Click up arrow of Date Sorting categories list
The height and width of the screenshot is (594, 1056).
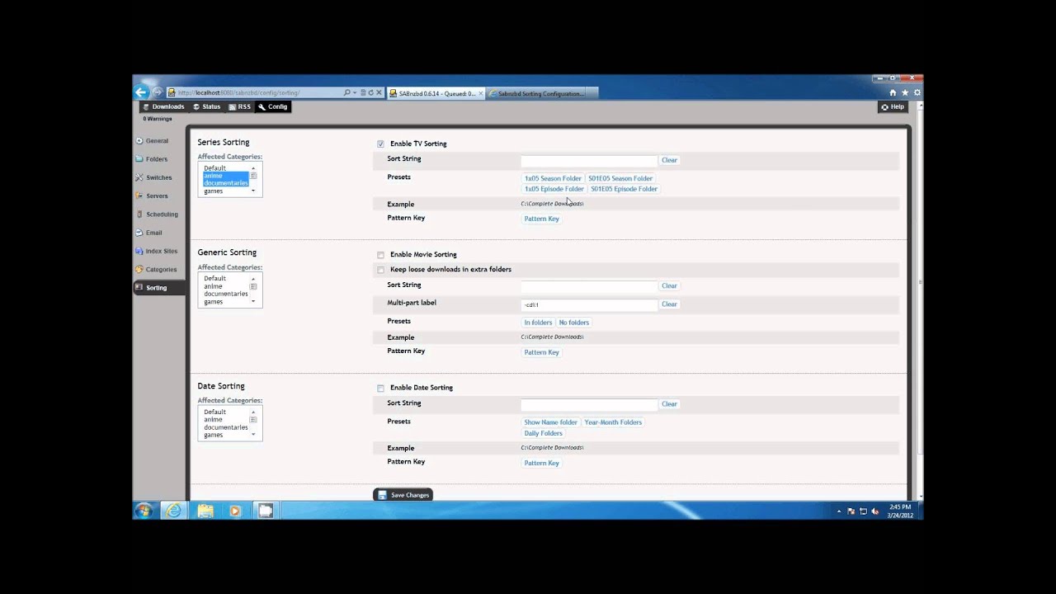253,411
